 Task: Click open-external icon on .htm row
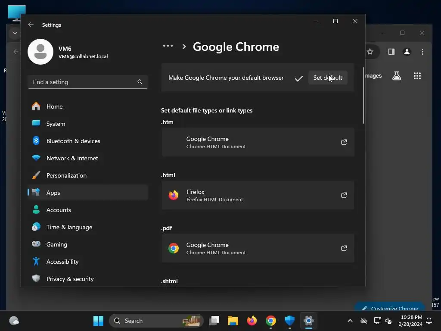[x=344, y=142]
